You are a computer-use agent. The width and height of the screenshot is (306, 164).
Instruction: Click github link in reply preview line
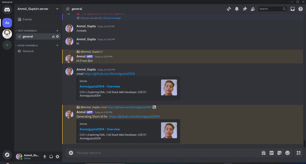click(129, 107)
